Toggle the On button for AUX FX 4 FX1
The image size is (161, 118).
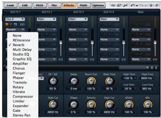point(101,24)
